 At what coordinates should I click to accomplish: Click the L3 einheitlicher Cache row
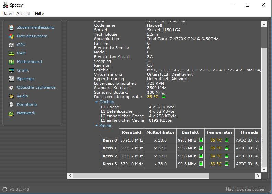click(136, 120)
